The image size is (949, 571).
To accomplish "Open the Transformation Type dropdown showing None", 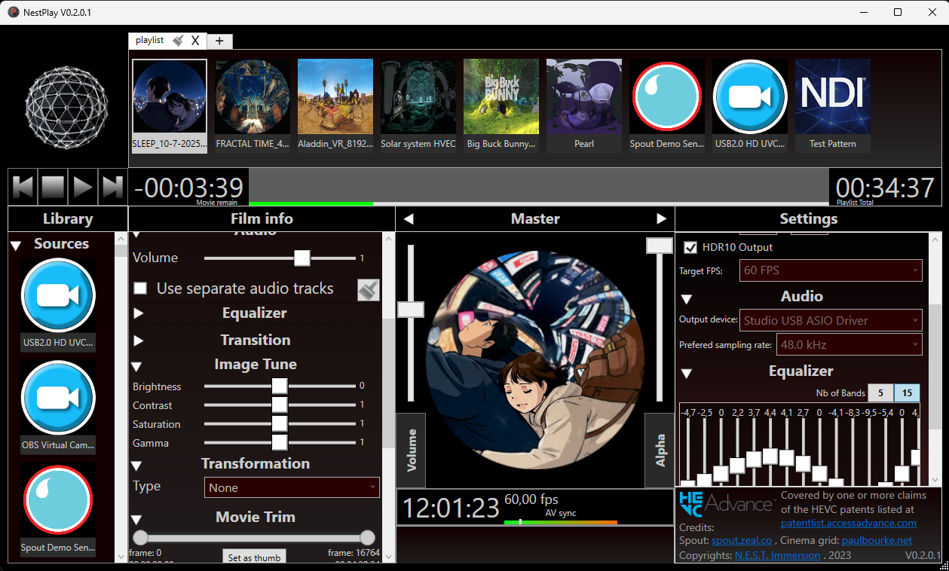I will 291,487.
